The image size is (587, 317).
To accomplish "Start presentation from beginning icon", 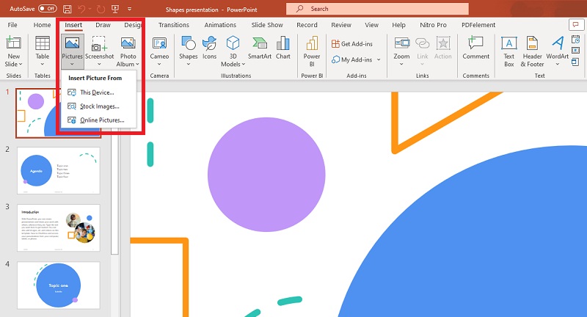I will click(x=115, y=9).
